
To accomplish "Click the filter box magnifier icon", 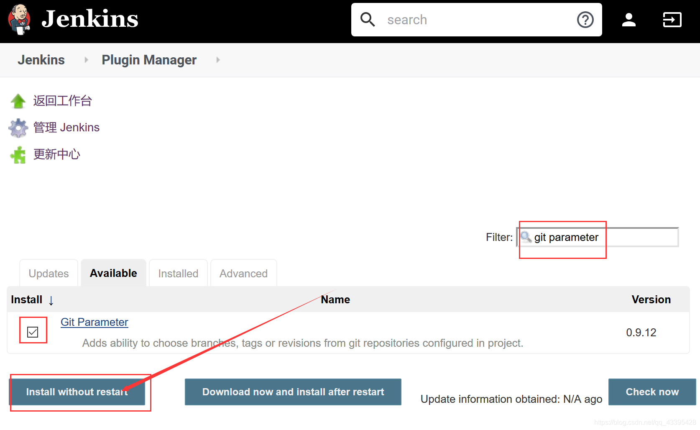I will click(x=526, y=237).
